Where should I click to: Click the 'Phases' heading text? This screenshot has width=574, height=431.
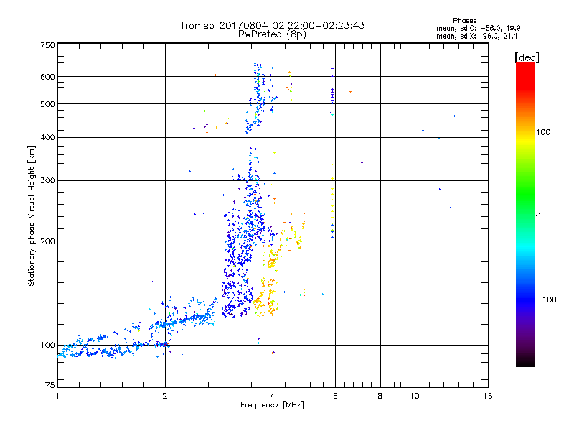464,21
